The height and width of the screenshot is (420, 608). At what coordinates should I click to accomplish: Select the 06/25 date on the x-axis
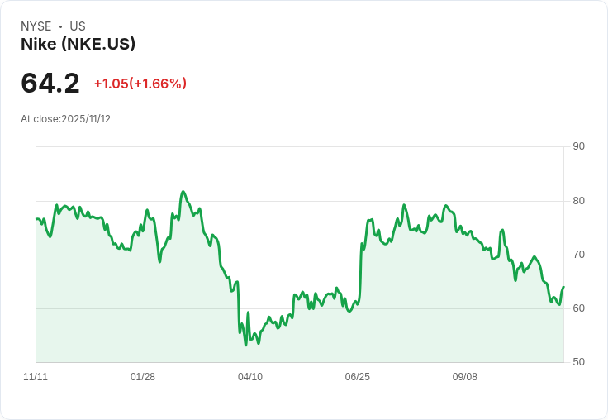click(358, 377)
